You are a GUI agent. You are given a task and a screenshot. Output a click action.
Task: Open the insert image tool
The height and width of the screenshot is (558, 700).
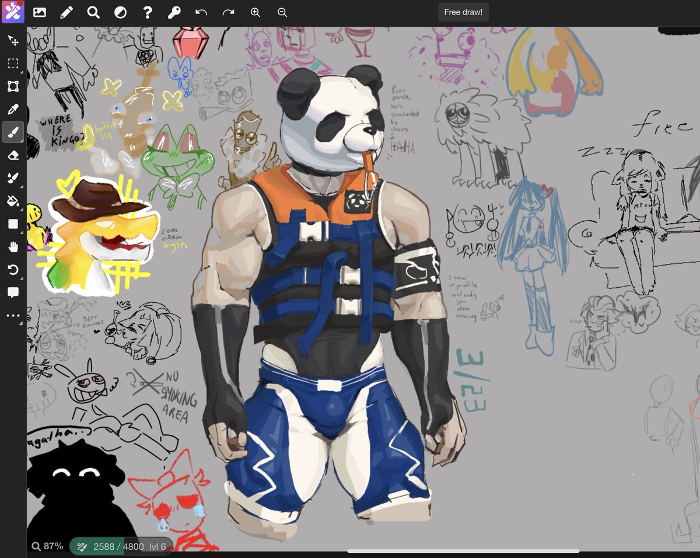40,12
